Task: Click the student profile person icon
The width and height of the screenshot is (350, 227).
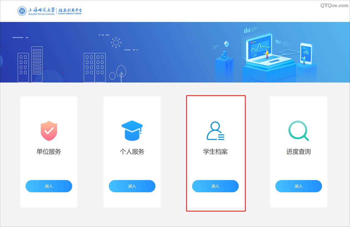Action: point(215,131)
